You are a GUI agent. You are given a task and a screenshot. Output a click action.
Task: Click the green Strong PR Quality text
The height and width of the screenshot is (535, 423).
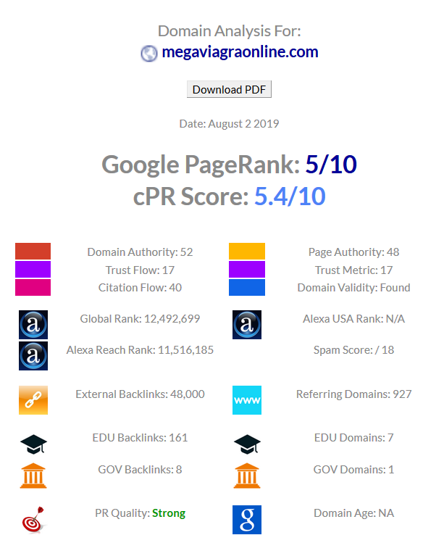(169, 513)
